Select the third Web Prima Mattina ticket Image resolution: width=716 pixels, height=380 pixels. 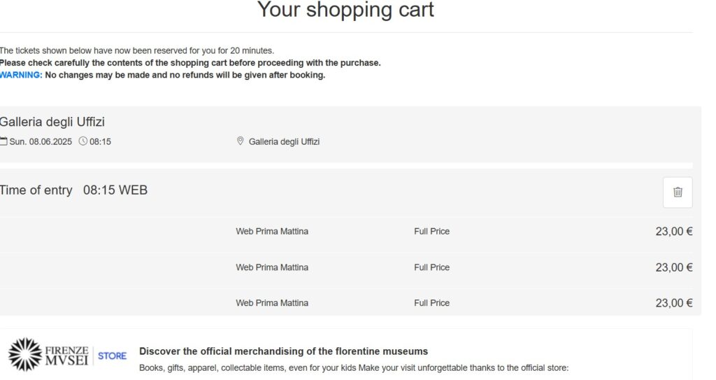(x=346, y=303)
